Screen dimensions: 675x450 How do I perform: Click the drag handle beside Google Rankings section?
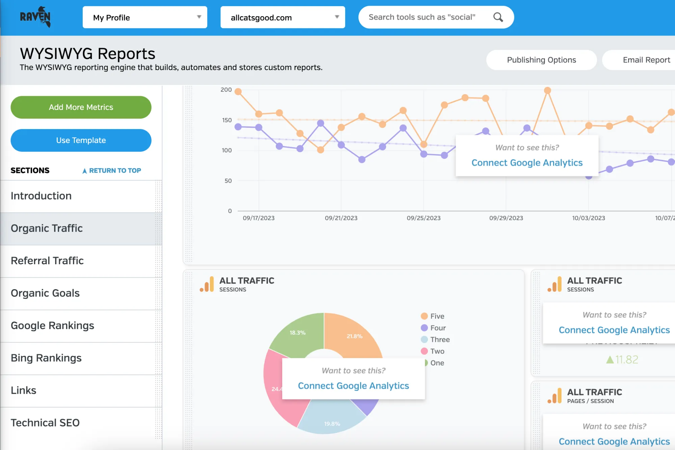[158, 326]
